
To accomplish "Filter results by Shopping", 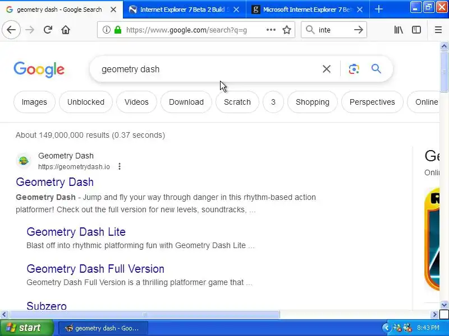I will click(x=313, y=102).
